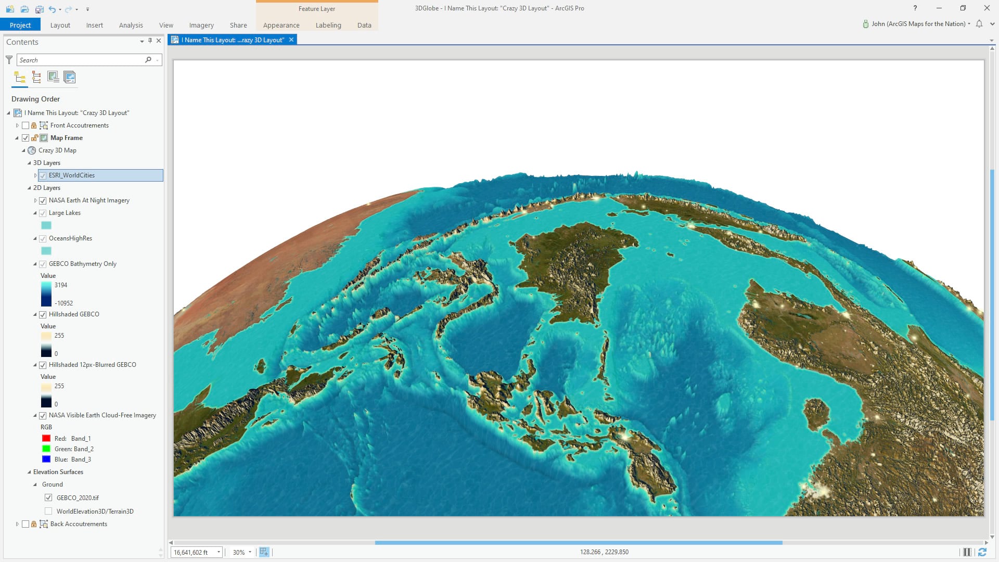999x562 pixels.
Task: Click the Front Accoutrements group icon
Action: click(44, 125)
